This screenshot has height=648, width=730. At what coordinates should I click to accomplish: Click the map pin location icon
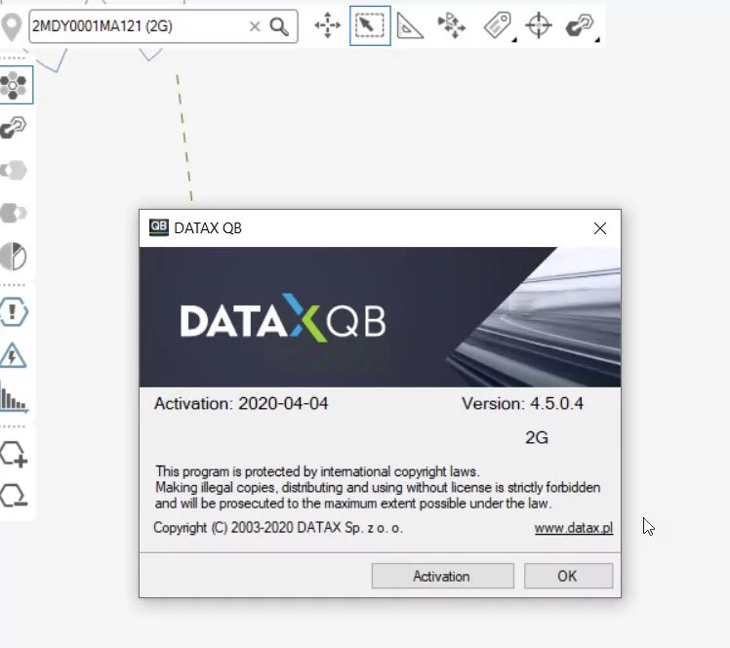11,26
